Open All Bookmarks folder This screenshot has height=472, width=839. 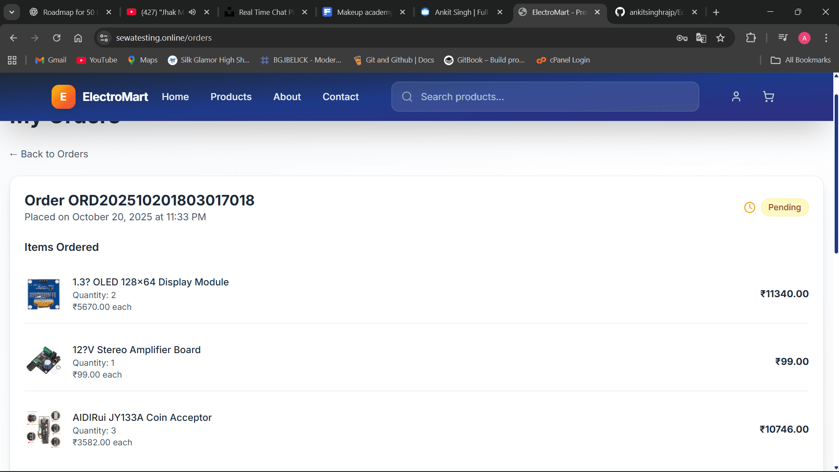pos(801,60)
